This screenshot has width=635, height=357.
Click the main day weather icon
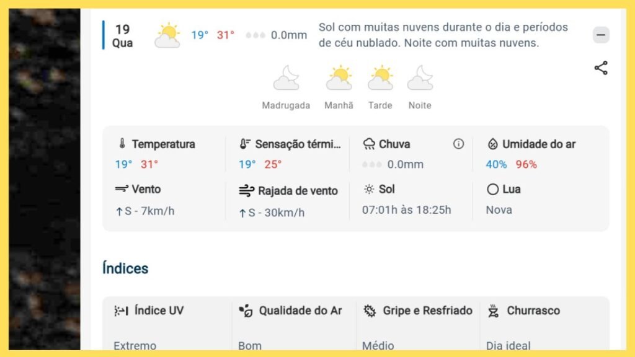(167, 35)
